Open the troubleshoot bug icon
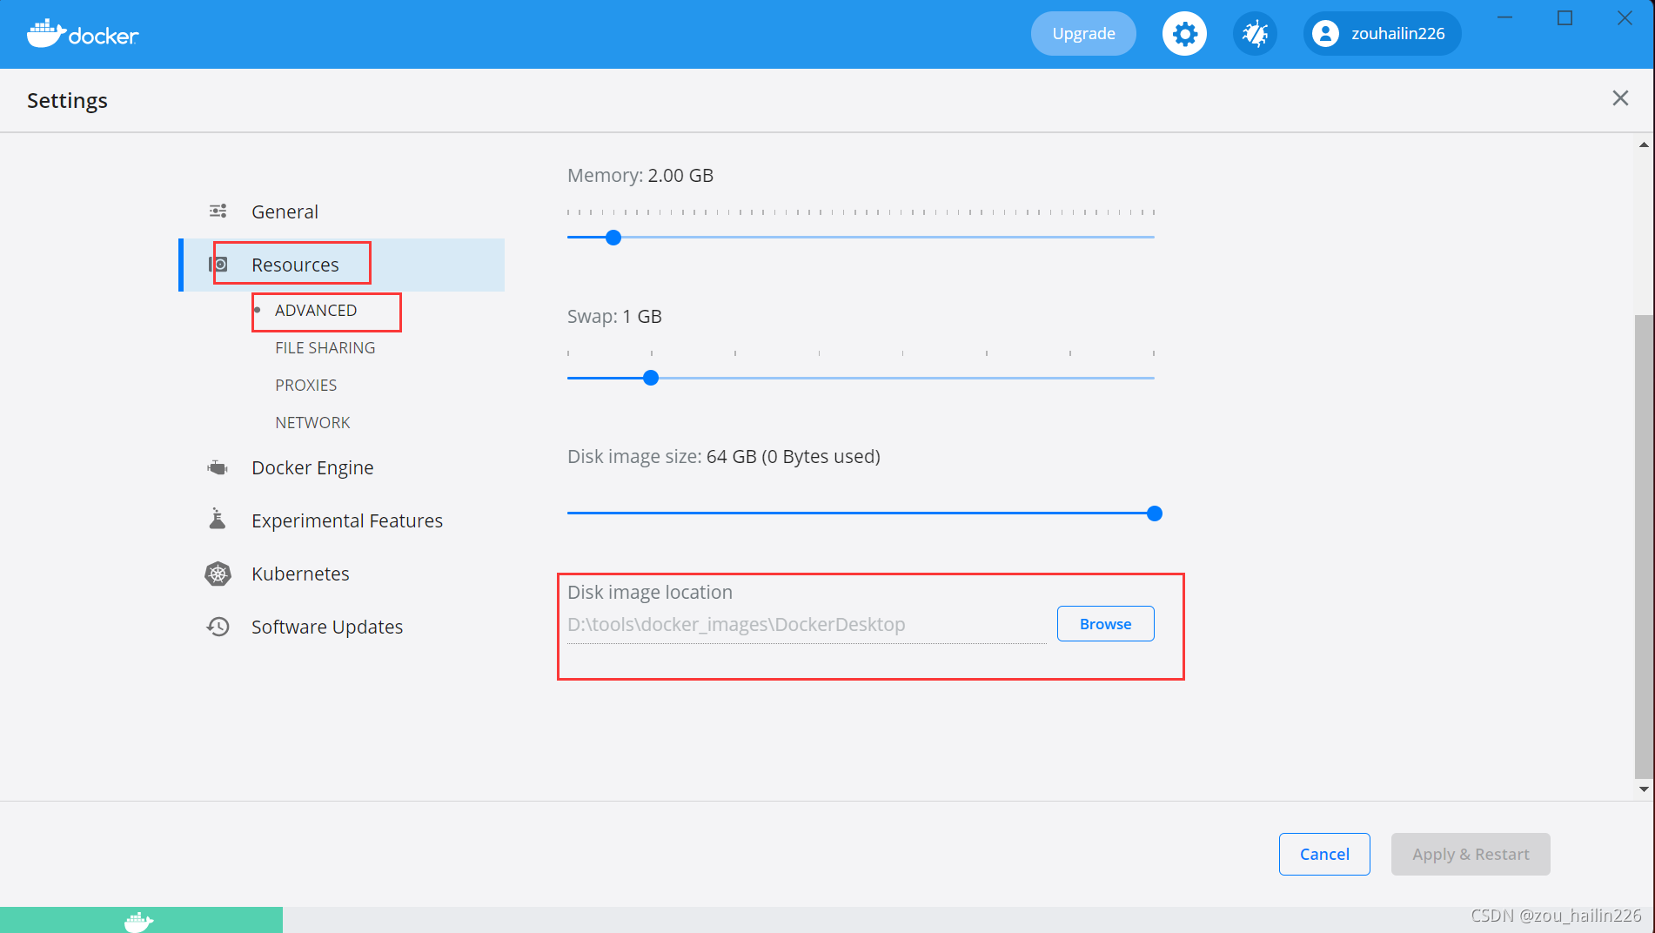This screenshot has height=933, width=1655. [x=1255, y=34]
